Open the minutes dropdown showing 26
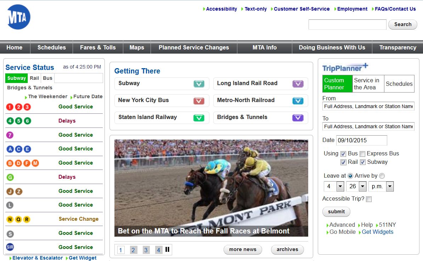 [x=362, y=186]
